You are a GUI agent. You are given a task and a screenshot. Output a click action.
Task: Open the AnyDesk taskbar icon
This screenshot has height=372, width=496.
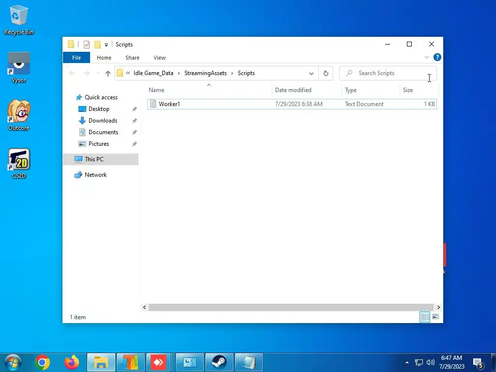tap(158, 362)
